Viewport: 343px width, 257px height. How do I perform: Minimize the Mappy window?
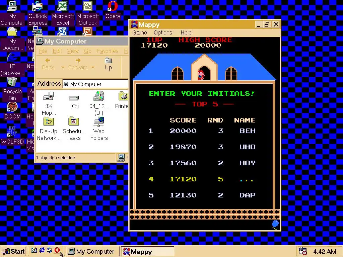coord(259,24)
